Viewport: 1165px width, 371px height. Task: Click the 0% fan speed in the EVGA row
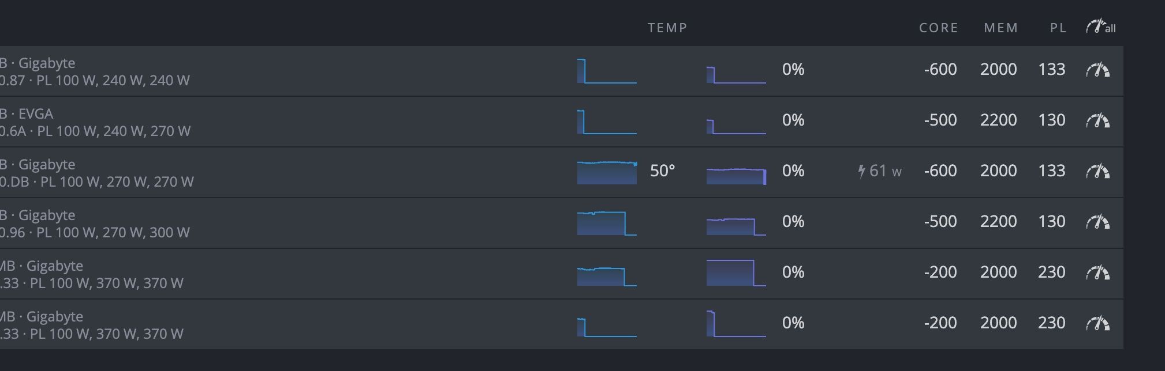click(793, 120)
